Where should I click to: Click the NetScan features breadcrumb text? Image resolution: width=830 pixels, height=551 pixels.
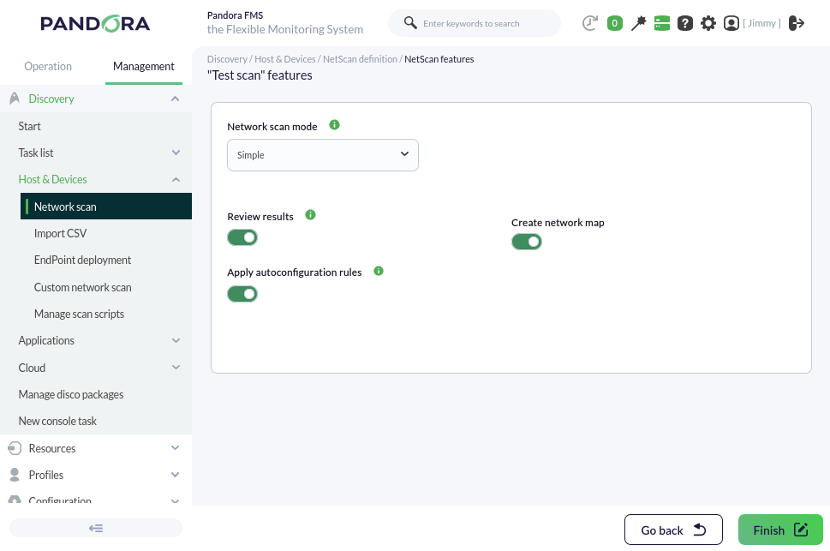click(439, 59)
